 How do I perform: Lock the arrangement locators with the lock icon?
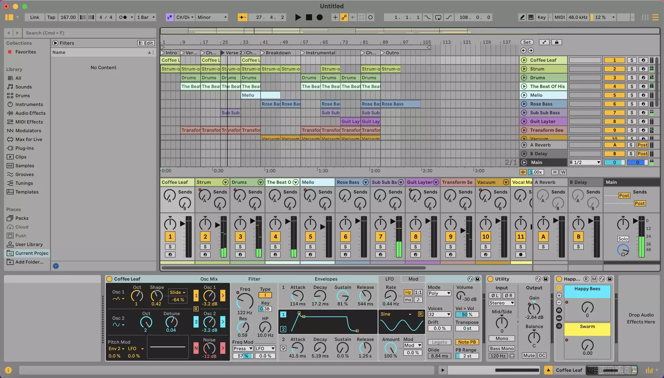coord(557,42)
